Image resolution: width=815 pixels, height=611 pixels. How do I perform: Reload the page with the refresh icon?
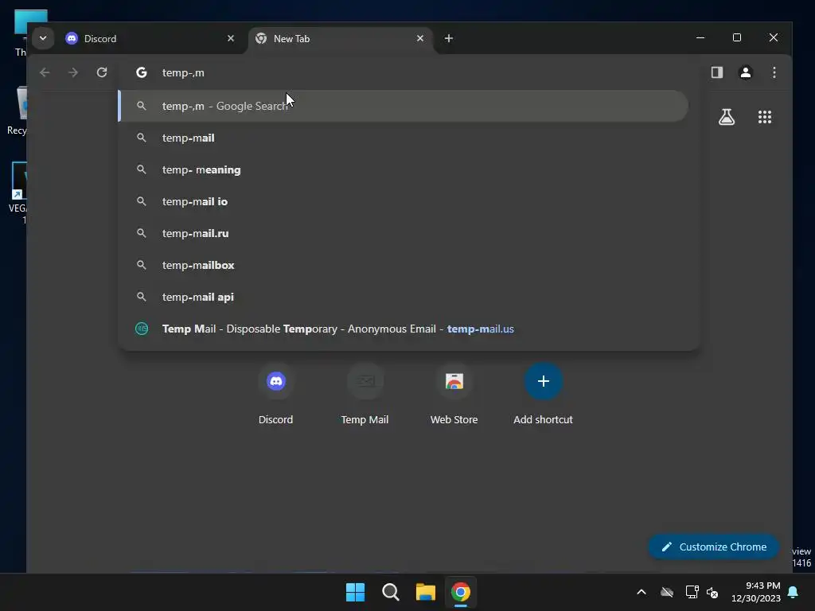[x=102, y=72]
